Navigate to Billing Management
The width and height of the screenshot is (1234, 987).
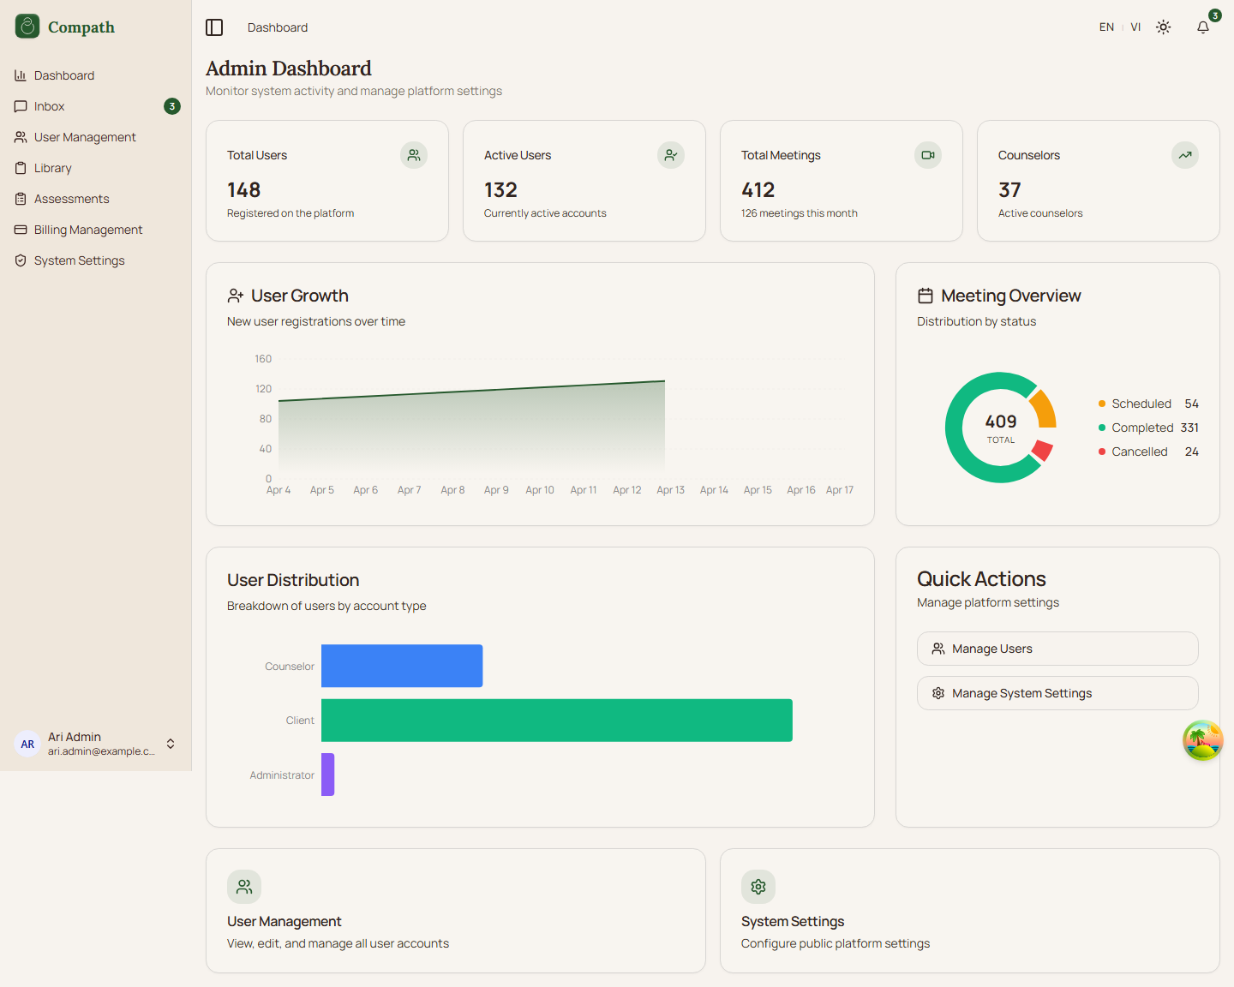88,230
